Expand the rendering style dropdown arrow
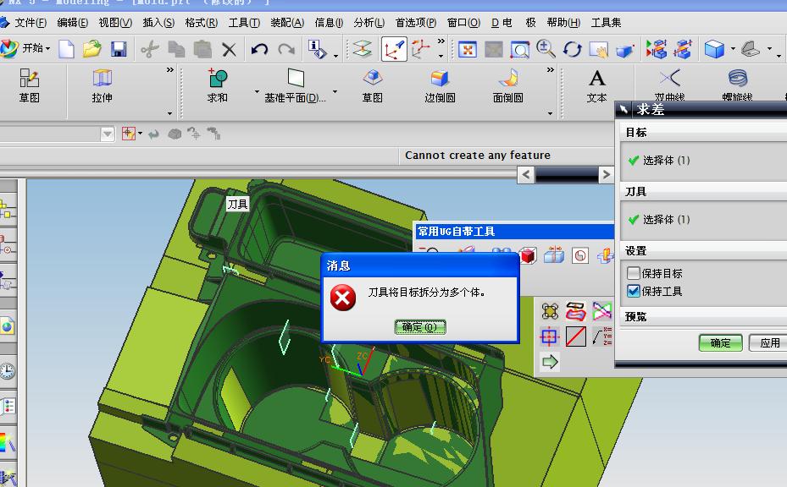This screenshot has height=487, width=787. pyautogui.click(x=733, y=49)
